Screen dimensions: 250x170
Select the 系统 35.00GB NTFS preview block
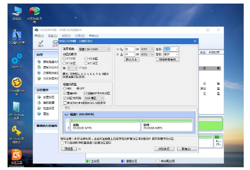pos(106,125)
